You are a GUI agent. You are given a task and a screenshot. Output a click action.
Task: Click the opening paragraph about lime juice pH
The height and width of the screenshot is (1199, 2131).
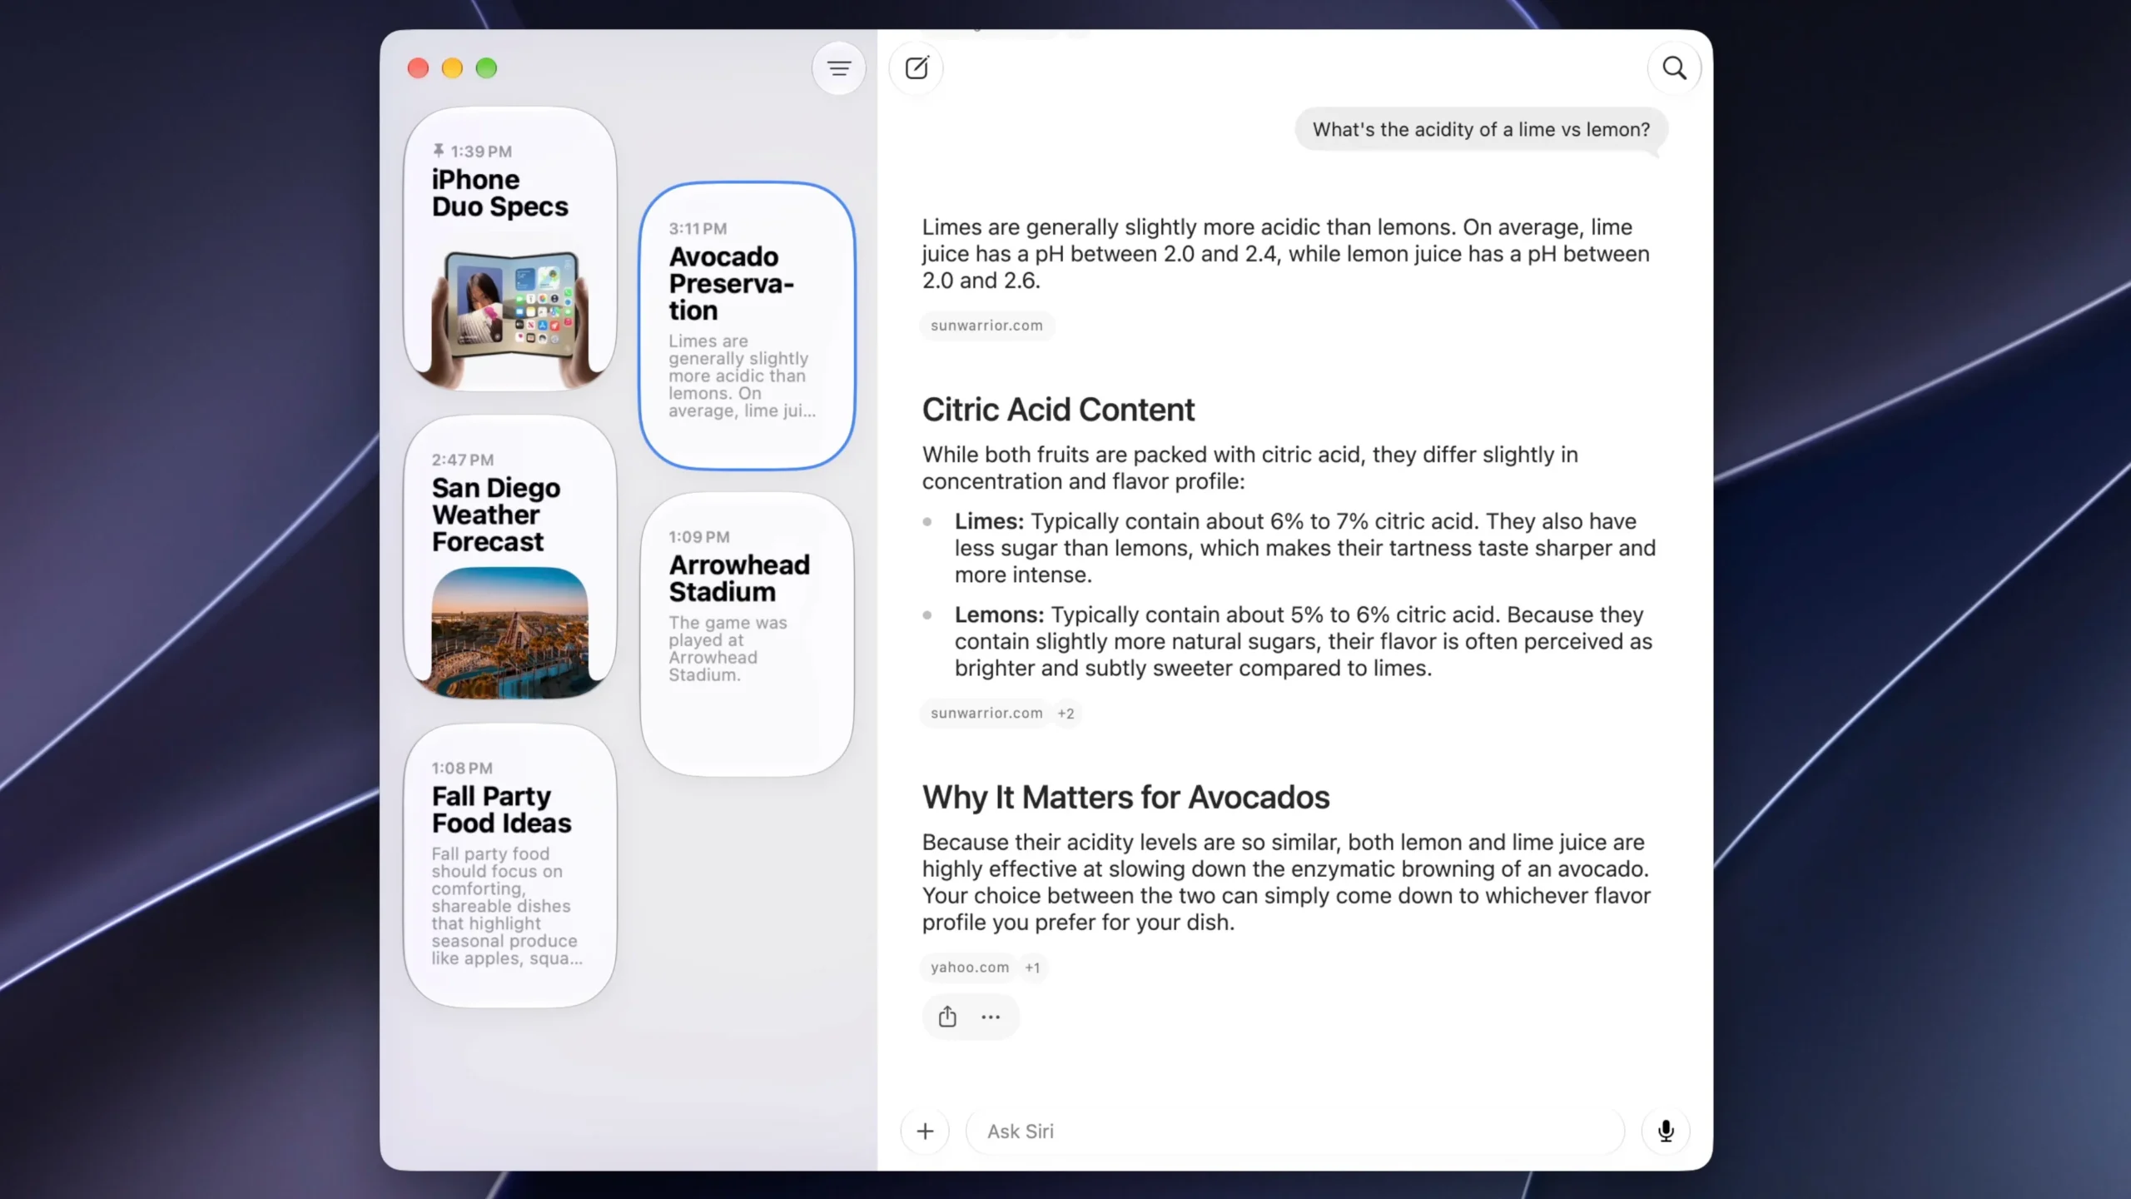point(1285,254)
